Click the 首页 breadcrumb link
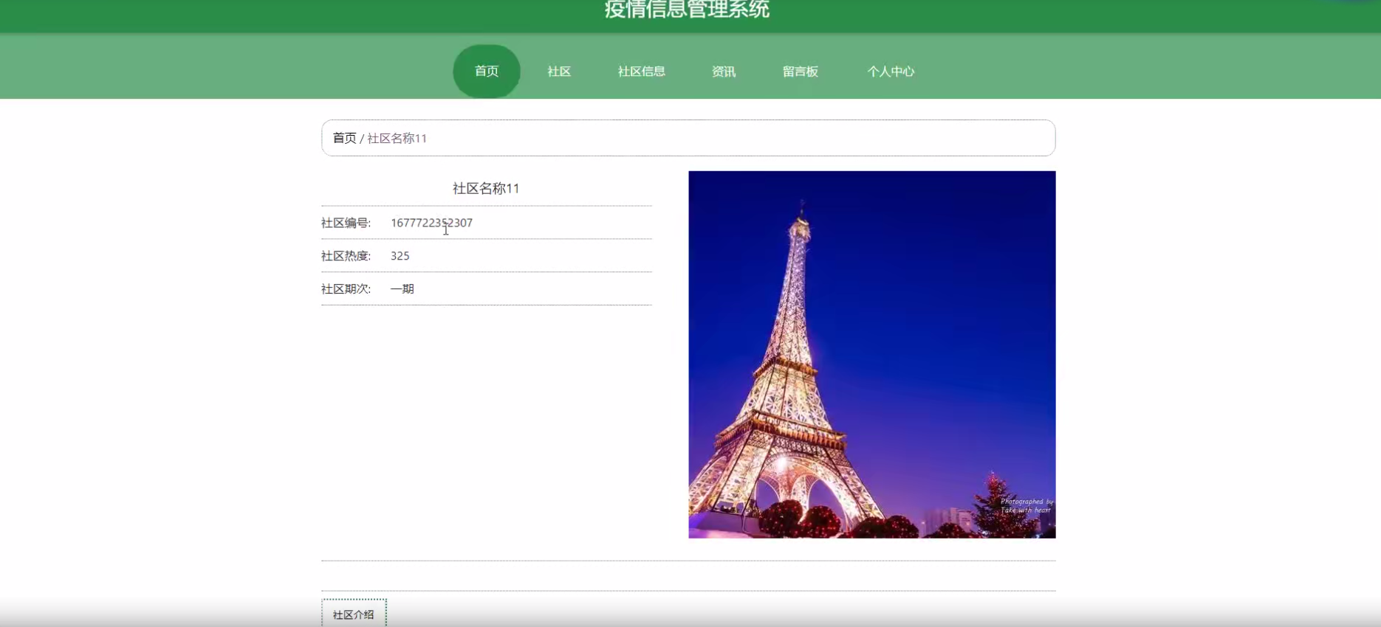Screen dimensions: 1381x627 [344, 138]
